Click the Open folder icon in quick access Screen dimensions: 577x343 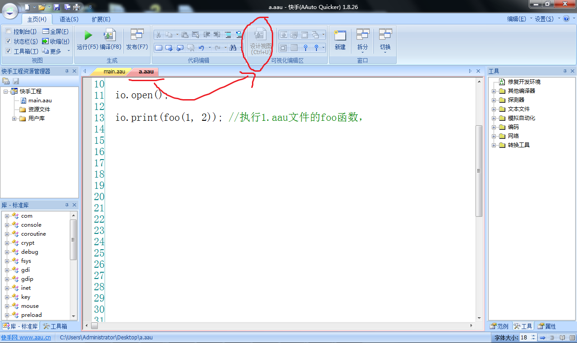point(42,7)
